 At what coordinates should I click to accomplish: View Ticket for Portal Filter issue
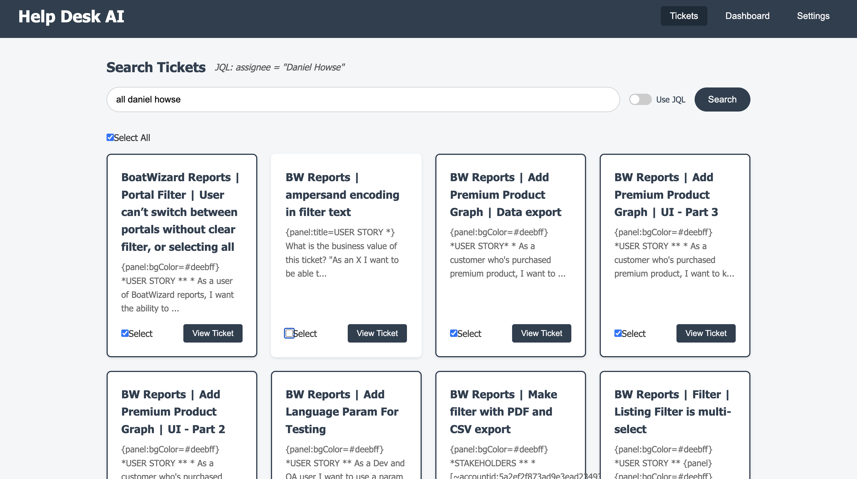pyautogui.click(x=213, y=333)
